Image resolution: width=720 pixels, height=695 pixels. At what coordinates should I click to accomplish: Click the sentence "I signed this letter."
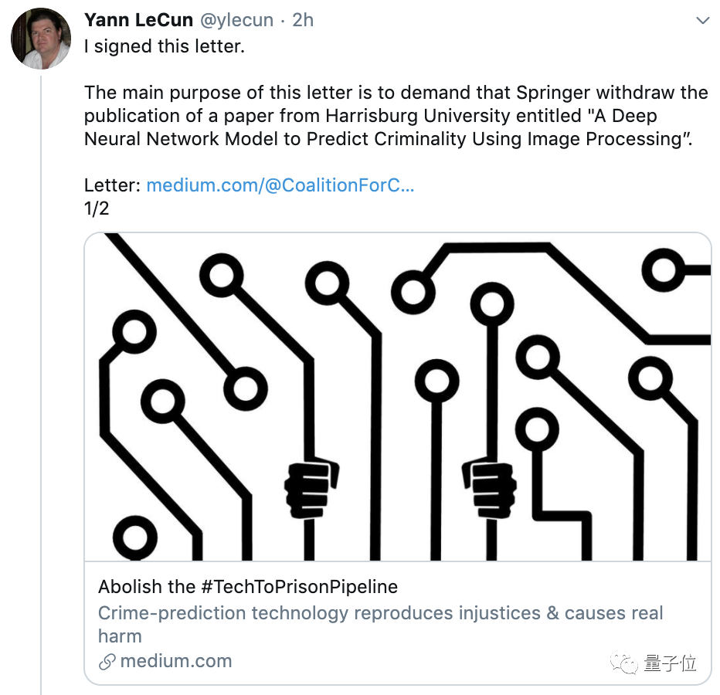(164, 46)
